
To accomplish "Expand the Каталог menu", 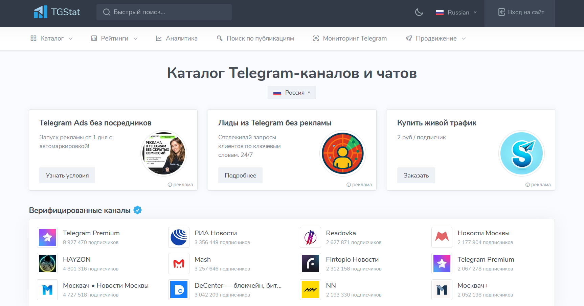I will [x=51, y=39].
